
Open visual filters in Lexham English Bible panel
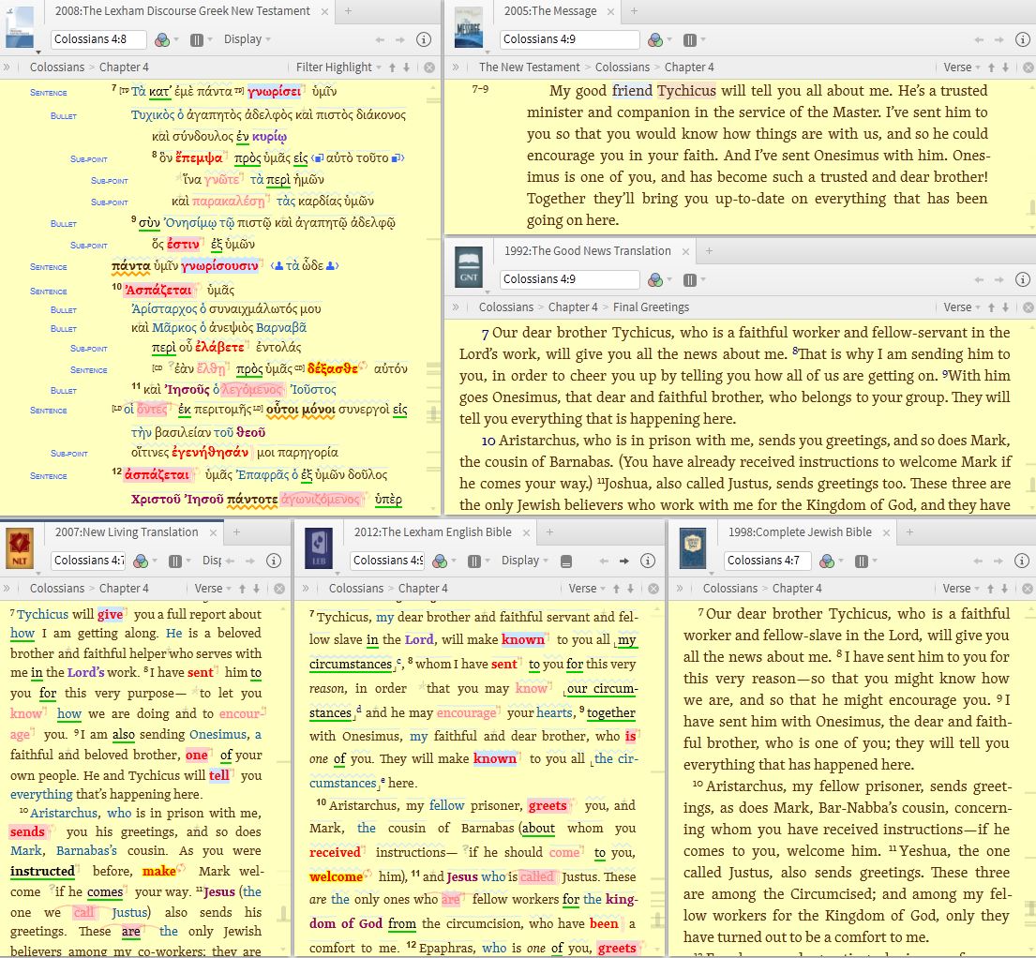click(440, 561)
